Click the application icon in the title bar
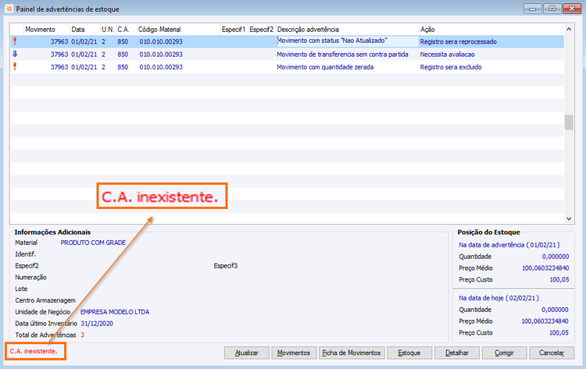Screen dimensions: 586x369 [9, 9]
